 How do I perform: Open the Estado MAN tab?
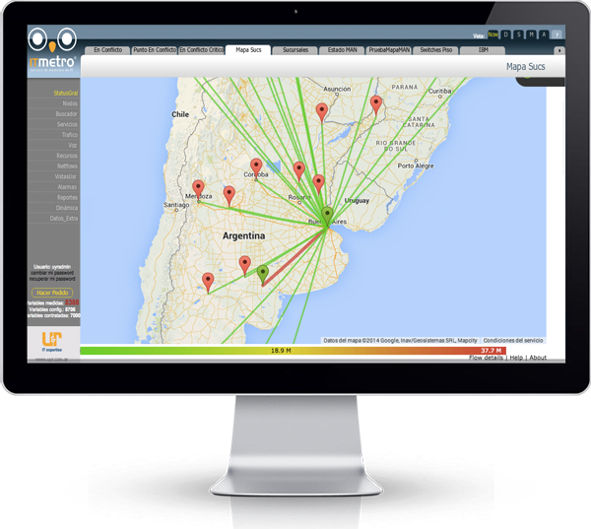[342, 50]
